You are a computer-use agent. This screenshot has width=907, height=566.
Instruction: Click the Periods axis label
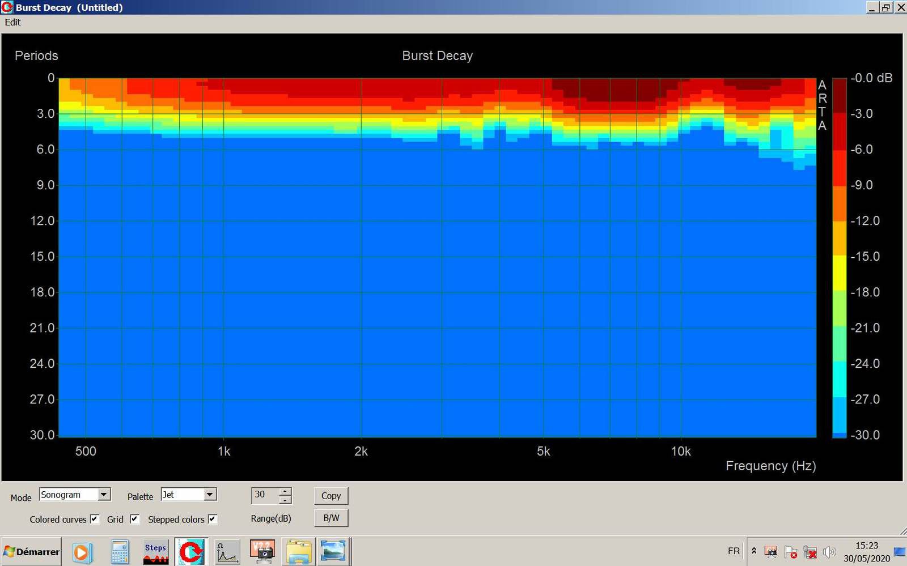pyautogui.click(x=36, y=56)
